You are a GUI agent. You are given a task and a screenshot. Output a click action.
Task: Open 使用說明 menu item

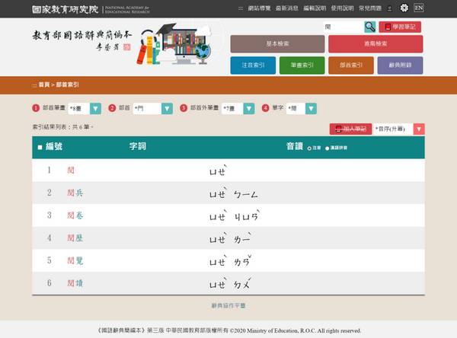(x=342, y=8)
